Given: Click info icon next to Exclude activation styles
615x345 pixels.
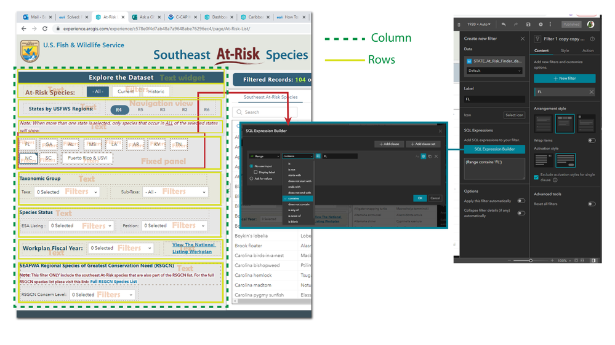Looking at the screenshot, I should point(555,180).
